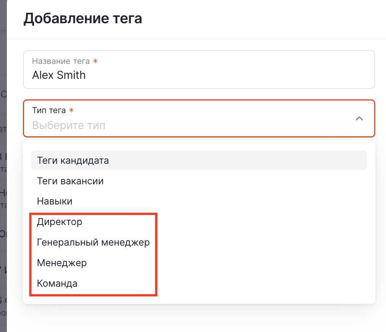Select "Директор" in the dropdown list
386x332 pixels.
(60, 222)
